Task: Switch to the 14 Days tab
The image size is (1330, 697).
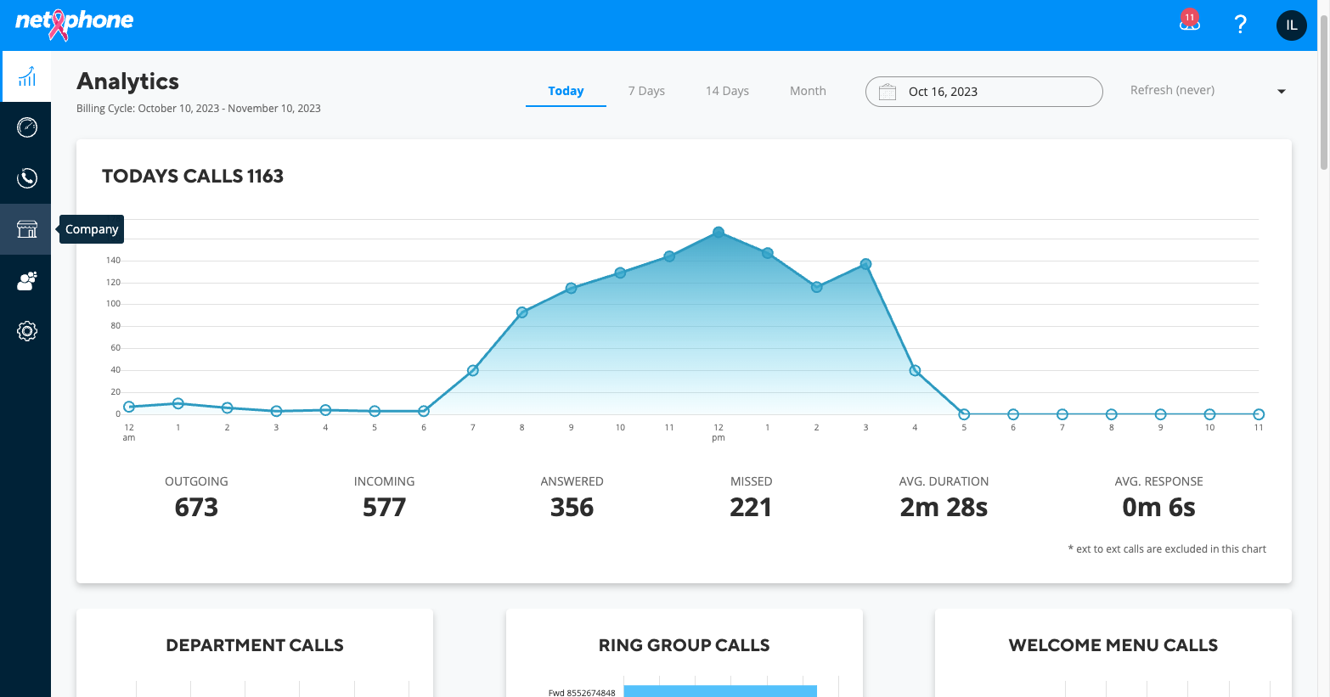Action: click(x=727, y=91)
